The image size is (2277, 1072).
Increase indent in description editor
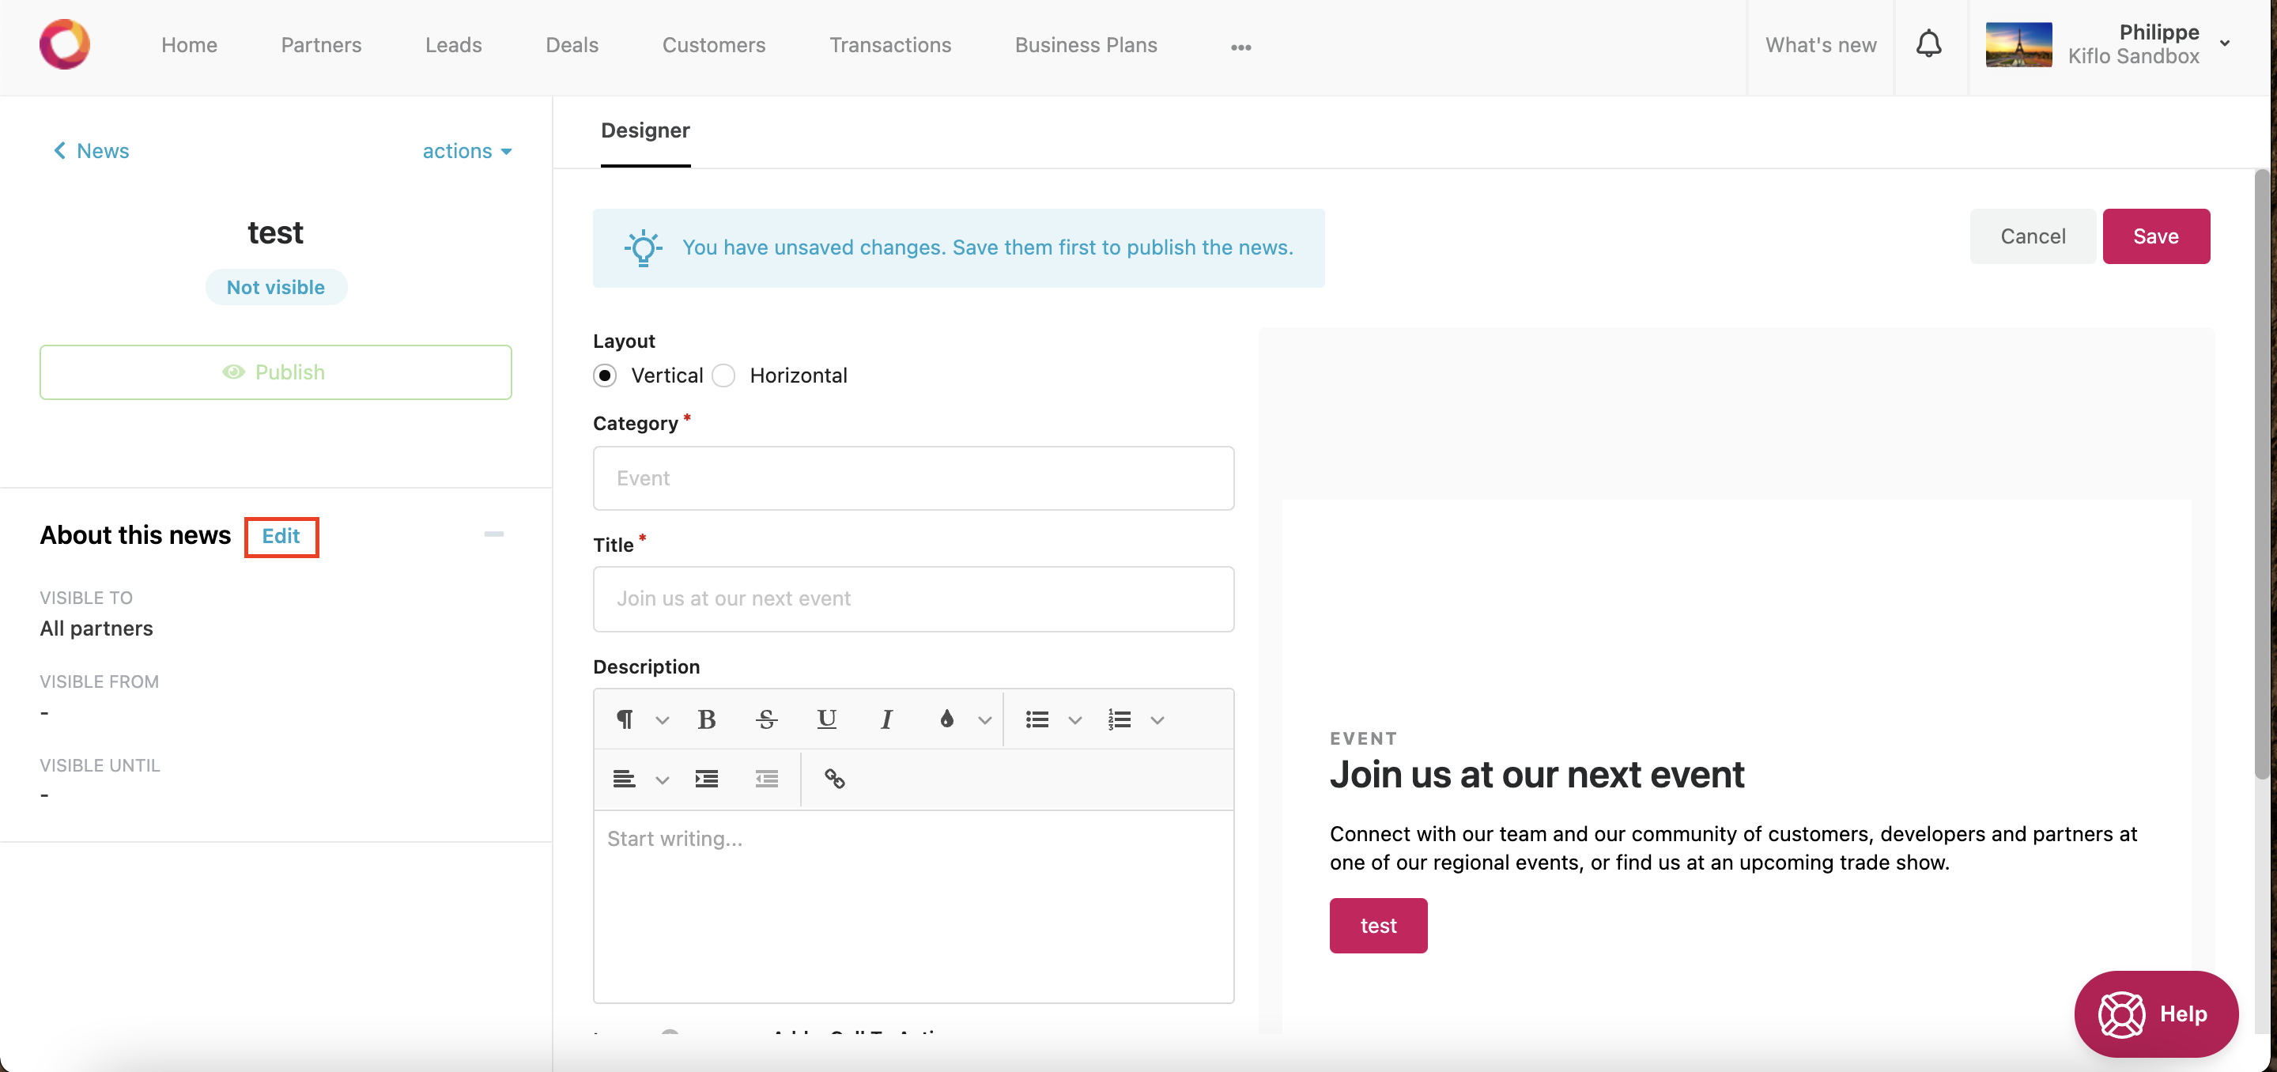coord(706,779)
